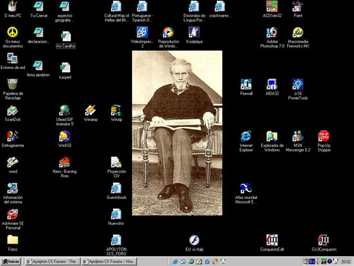
Task: Open EU vs Italy flash file
Action: click(194, 240)
